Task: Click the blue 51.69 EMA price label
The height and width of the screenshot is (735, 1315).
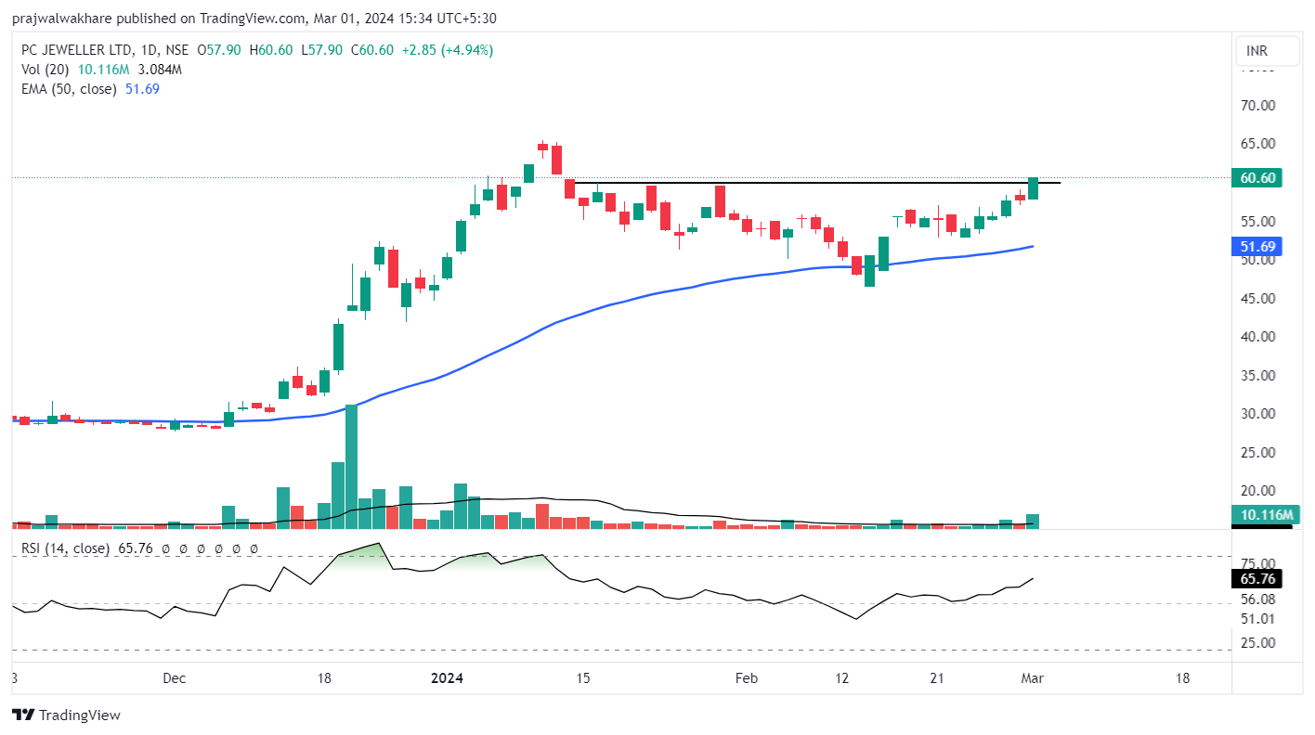Action: (x=1256, y=247)
